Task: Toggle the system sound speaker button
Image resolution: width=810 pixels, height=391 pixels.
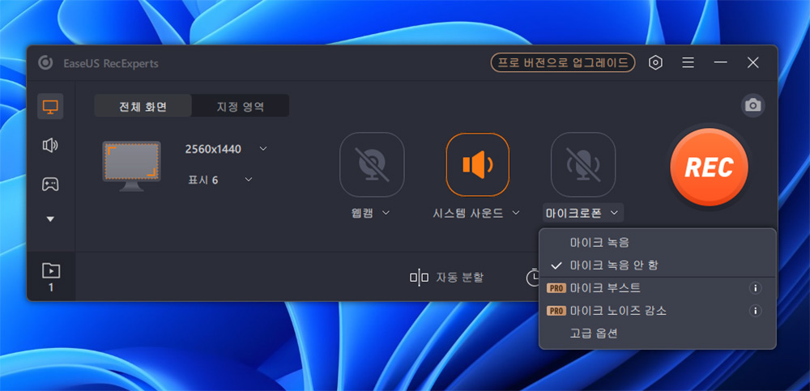Action: click(477, 164)
